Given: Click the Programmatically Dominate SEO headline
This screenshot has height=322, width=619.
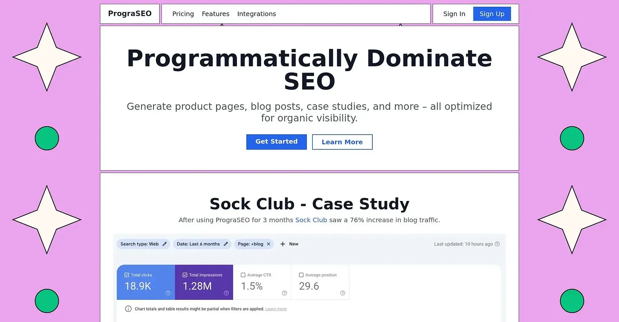Looking at the screenshot, I should (309, 70).
